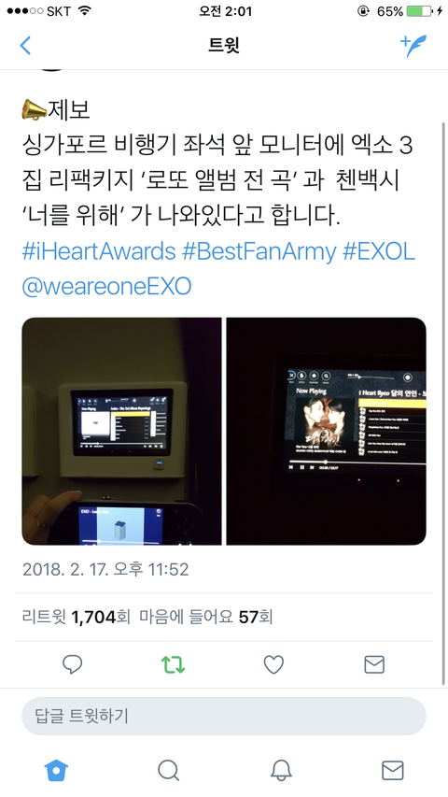Compose a new tweet with the feather icon
Viewport: 448px width, 797px height.
pos(413,46)
